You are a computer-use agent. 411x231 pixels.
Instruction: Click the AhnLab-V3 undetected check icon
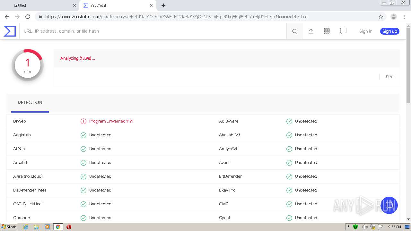click(289, 135)
